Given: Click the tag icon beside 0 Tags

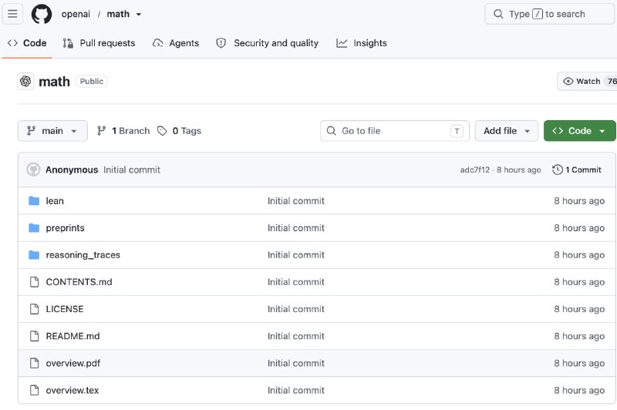Looking at the screenshot, I should 162,131.
